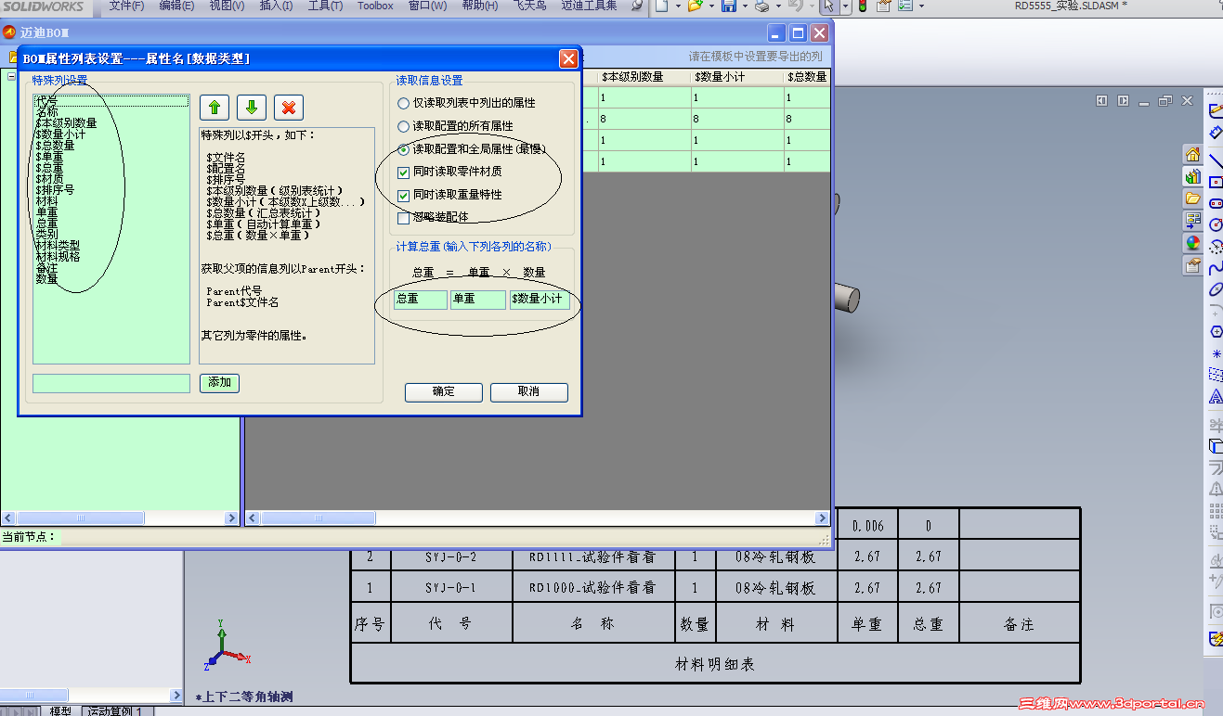This screenshot has height=716, width=1223.
Task: Open the Appearances color ball tab
Action: coord(1192,243)
